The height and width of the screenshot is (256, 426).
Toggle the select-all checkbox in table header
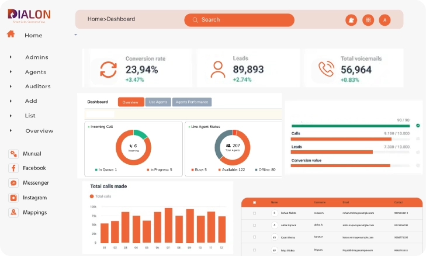pyautogui.click(x=254, y=202)
